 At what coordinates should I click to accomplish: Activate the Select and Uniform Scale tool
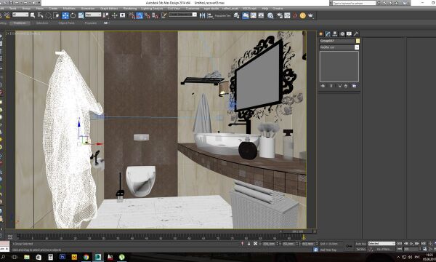coord(81,15)
